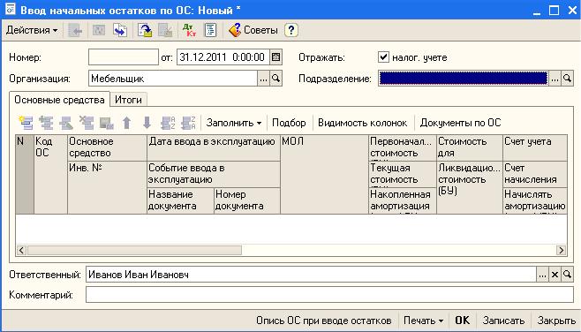Click the Ответственный field Иванов Иван

click(x=311, y=275)
